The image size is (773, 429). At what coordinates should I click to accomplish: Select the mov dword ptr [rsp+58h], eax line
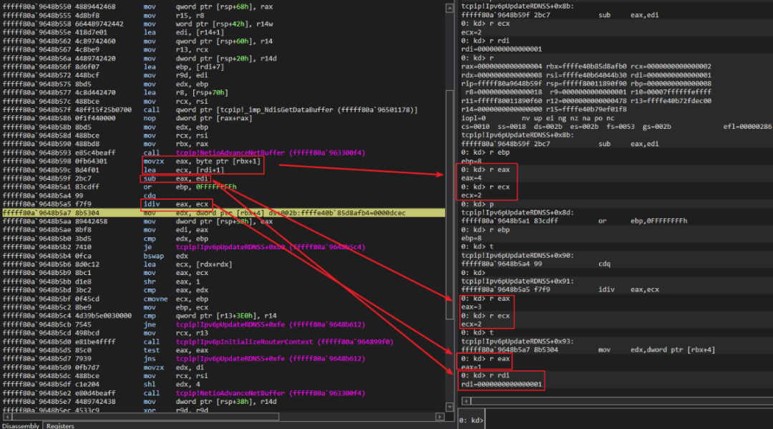click(x=224, y=221)
